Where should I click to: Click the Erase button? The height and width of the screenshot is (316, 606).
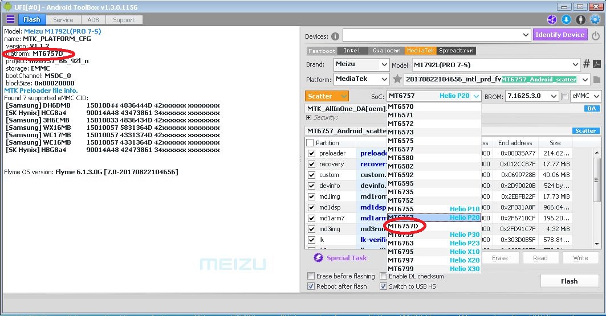500,258
